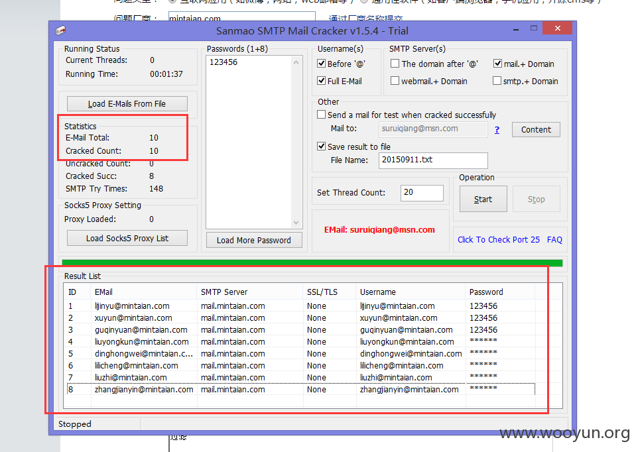The image size is (636, 452).
Task: Click the Start button
Action: point(483,199)
